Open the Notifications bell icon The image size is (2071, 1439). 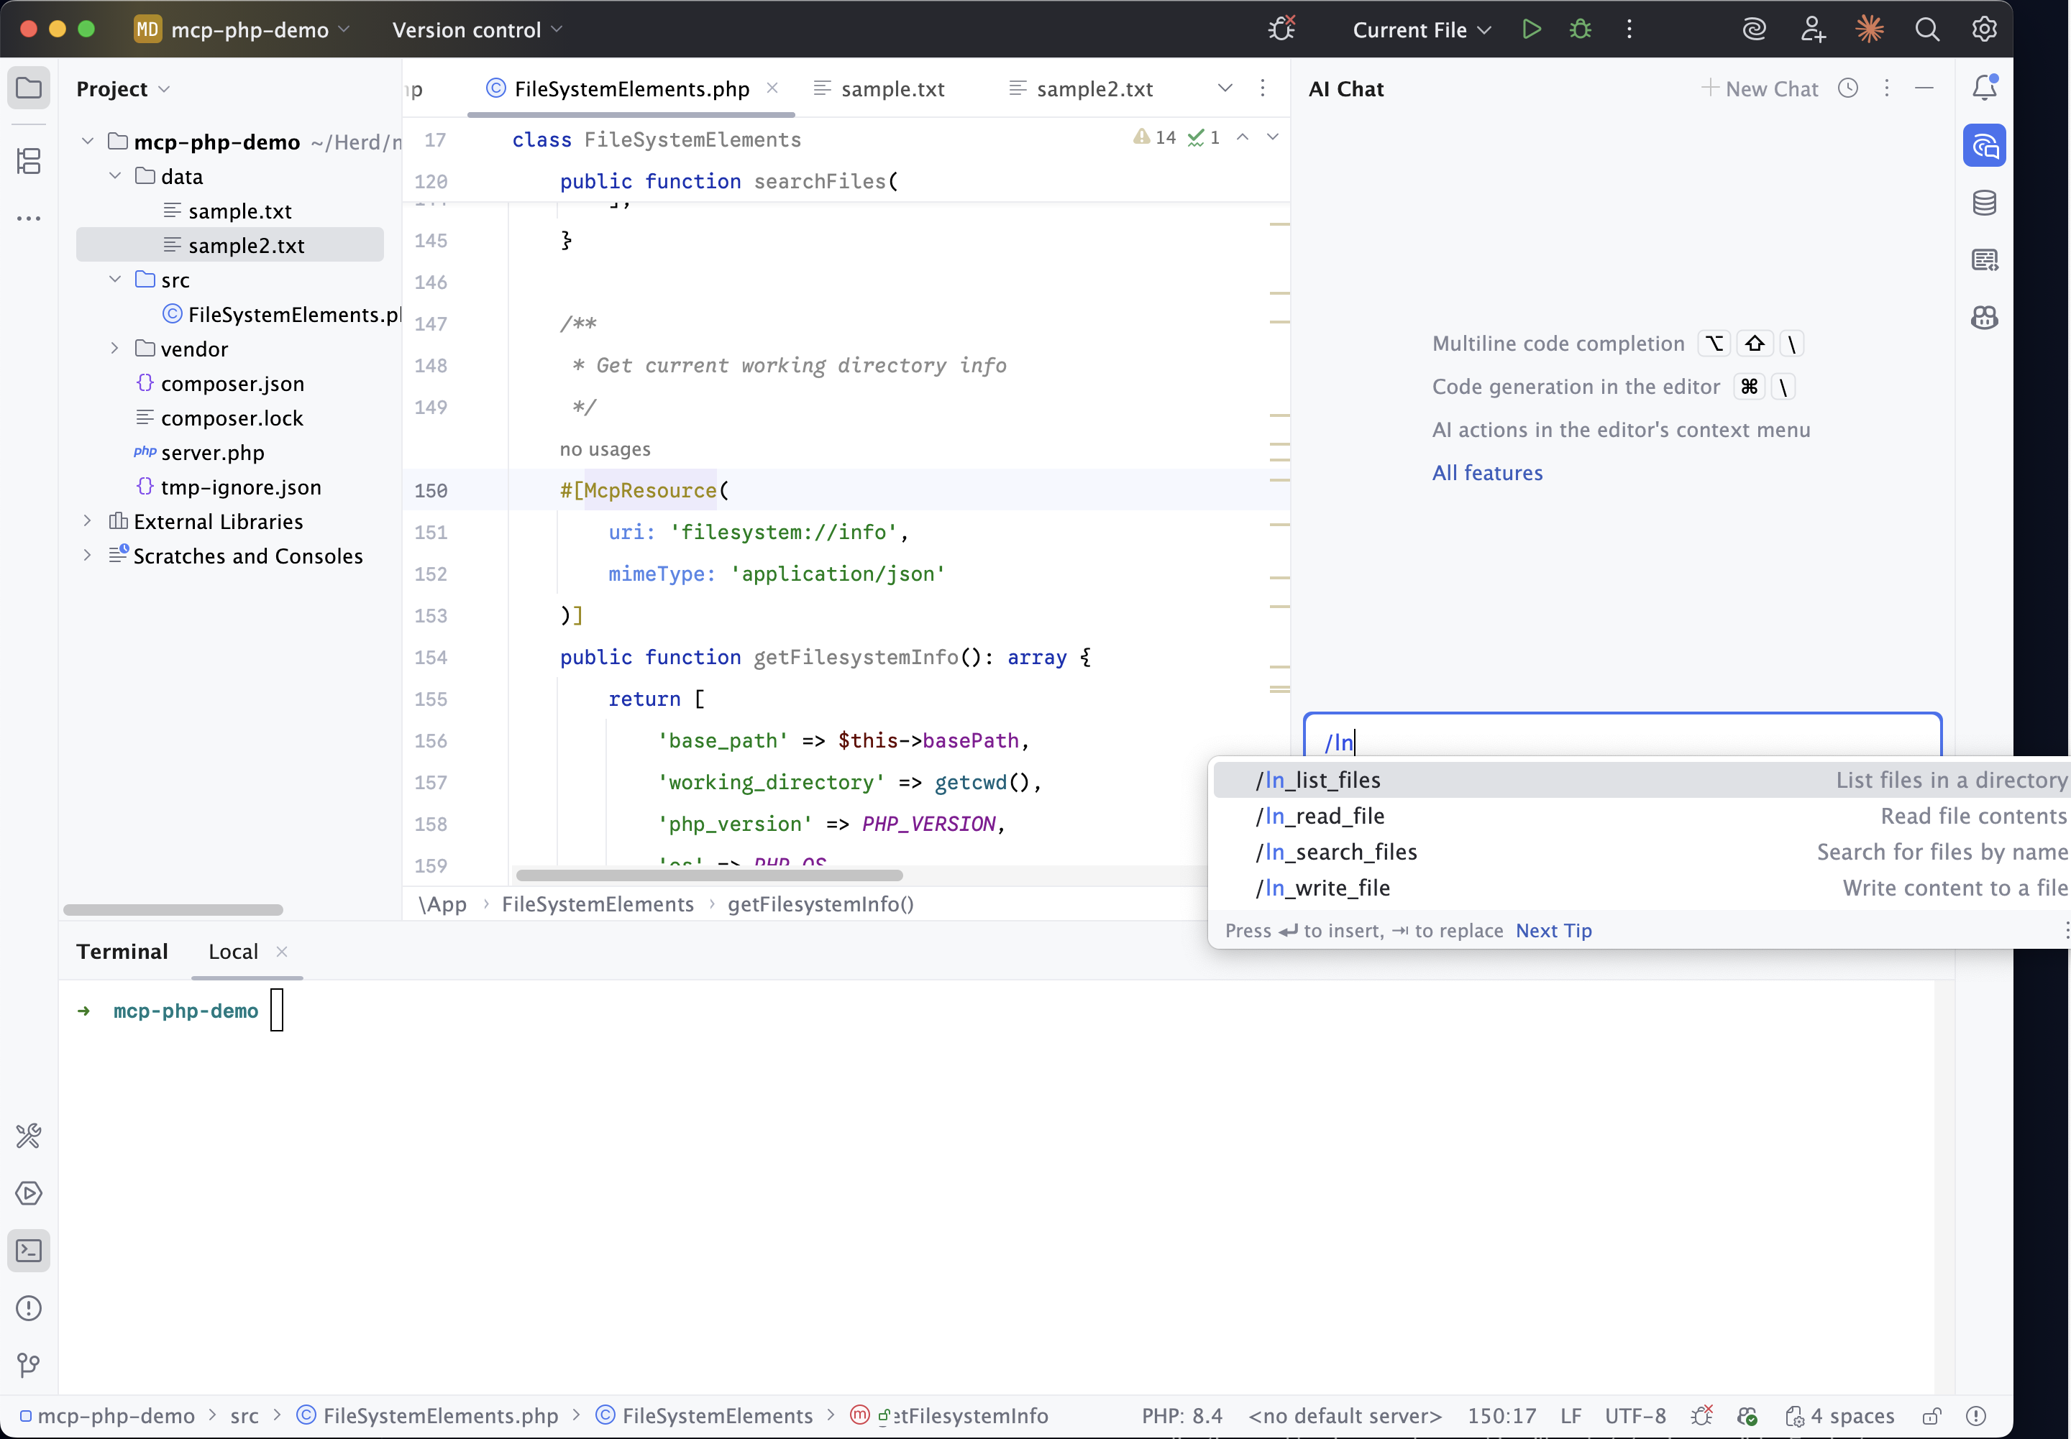[1985, 88]
